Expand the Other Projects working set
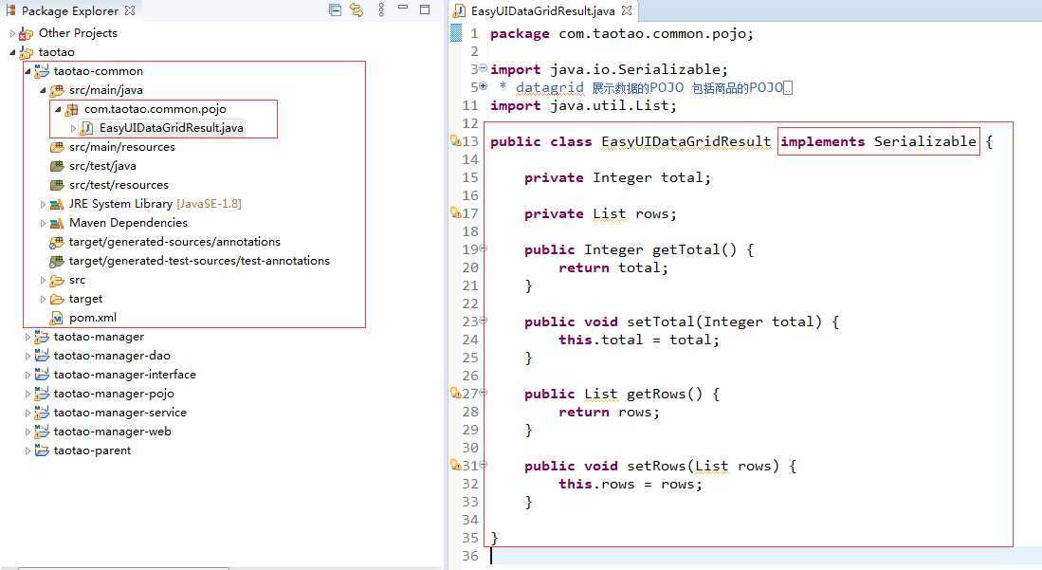 (13, 33)
